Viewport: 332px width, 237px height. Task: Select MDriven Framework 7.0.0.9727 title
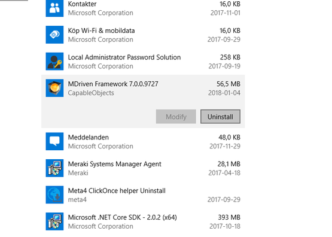pyautogui.click(x=113, y=84)
